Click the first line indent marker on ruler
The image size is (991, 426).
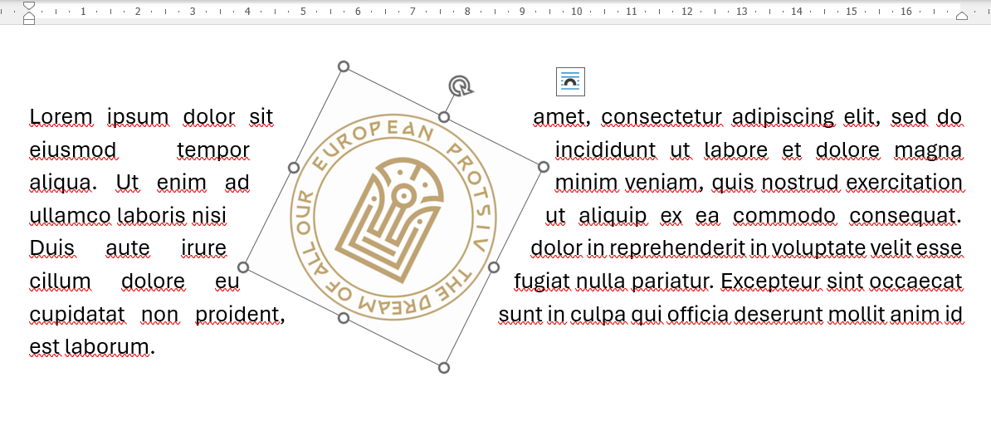(29, 6)
